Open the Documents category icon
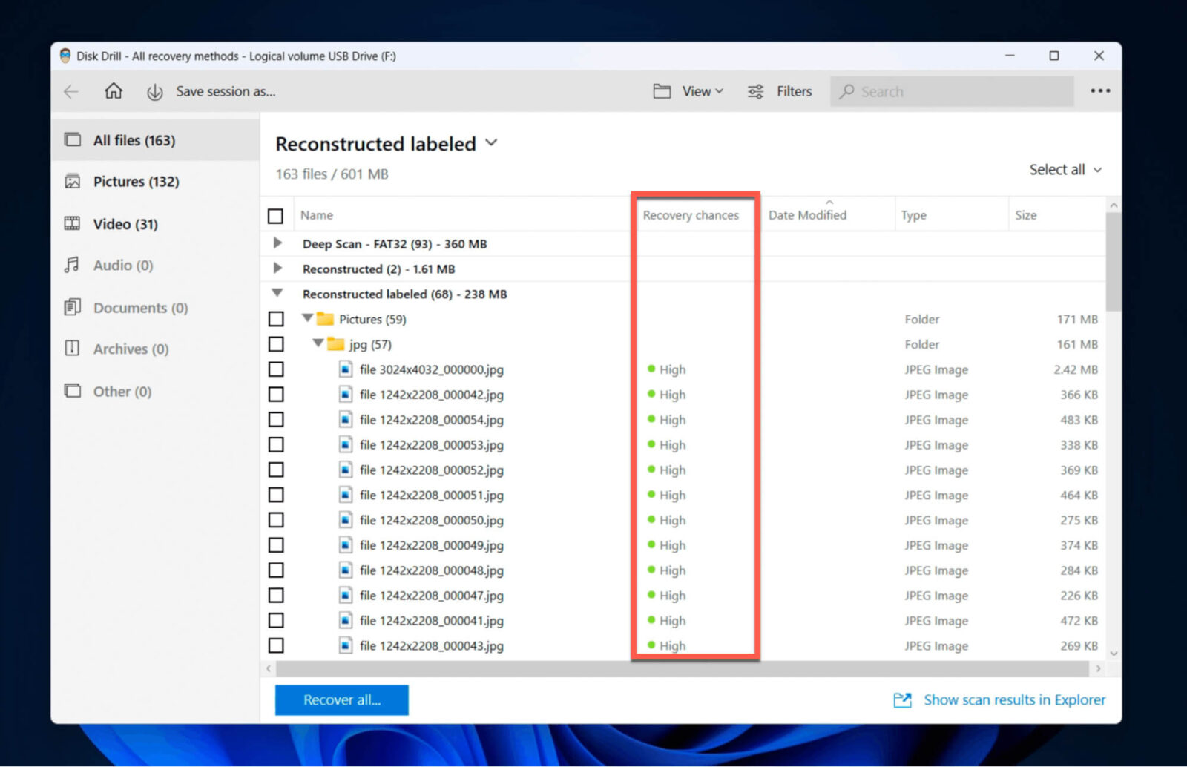This screenshot has height=767, width=1187. 72,307
